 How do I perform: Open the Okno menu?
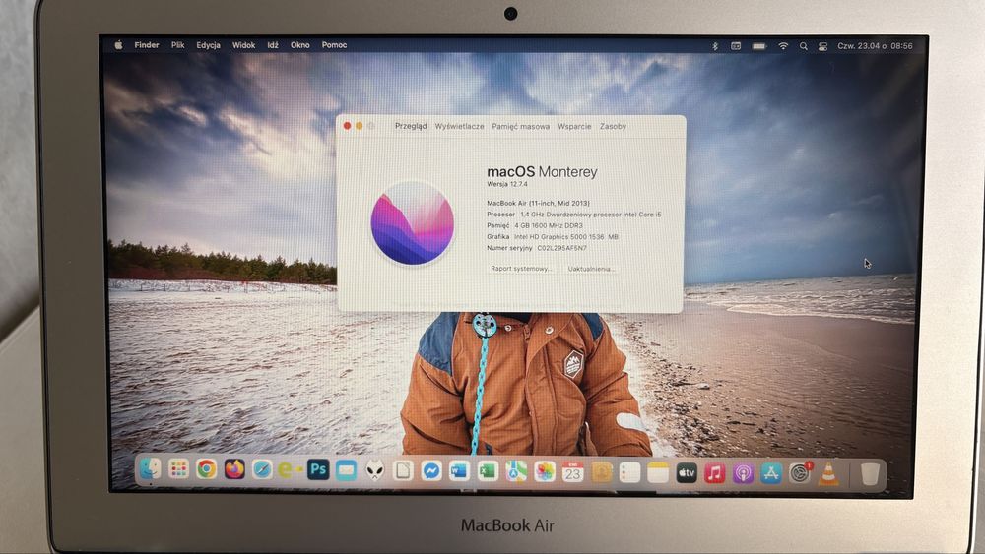click(x=299, y=45)
